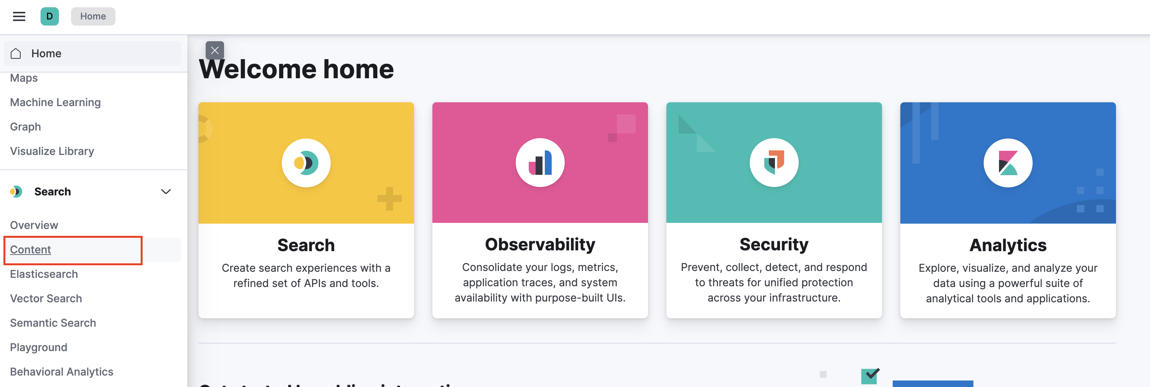Open the Security solution card
The width and height of the screenshot is (1150, 387).
click(x=774, y=210)
